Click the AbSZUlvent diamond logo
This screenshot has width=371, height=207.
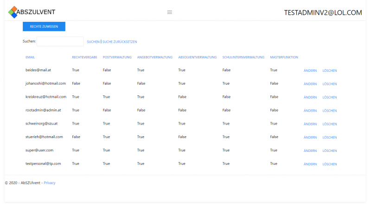pyautogui.click(x=13, y=12)
